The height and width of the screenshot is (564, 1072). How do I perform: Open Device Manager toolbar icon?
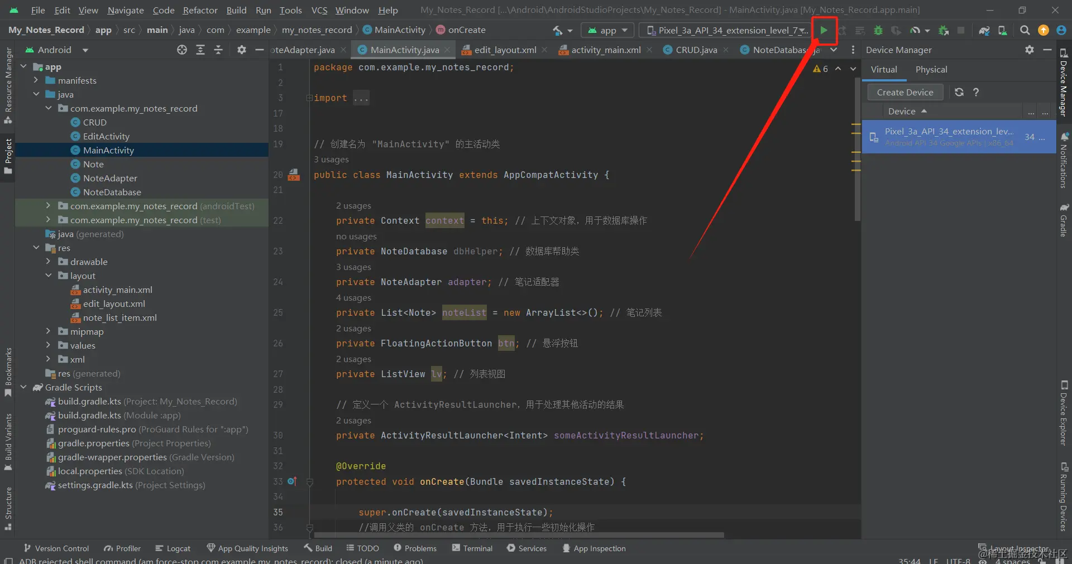[1003, 30]
